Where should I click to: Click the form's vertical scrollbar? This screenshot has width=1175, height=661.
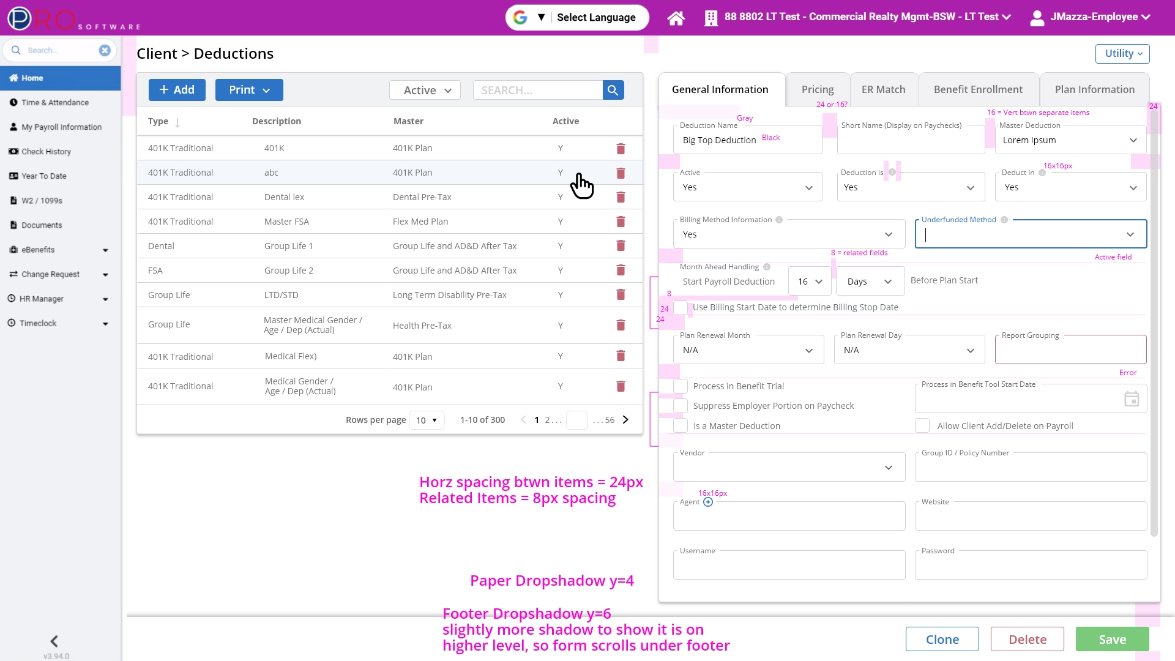(1154, 318)
